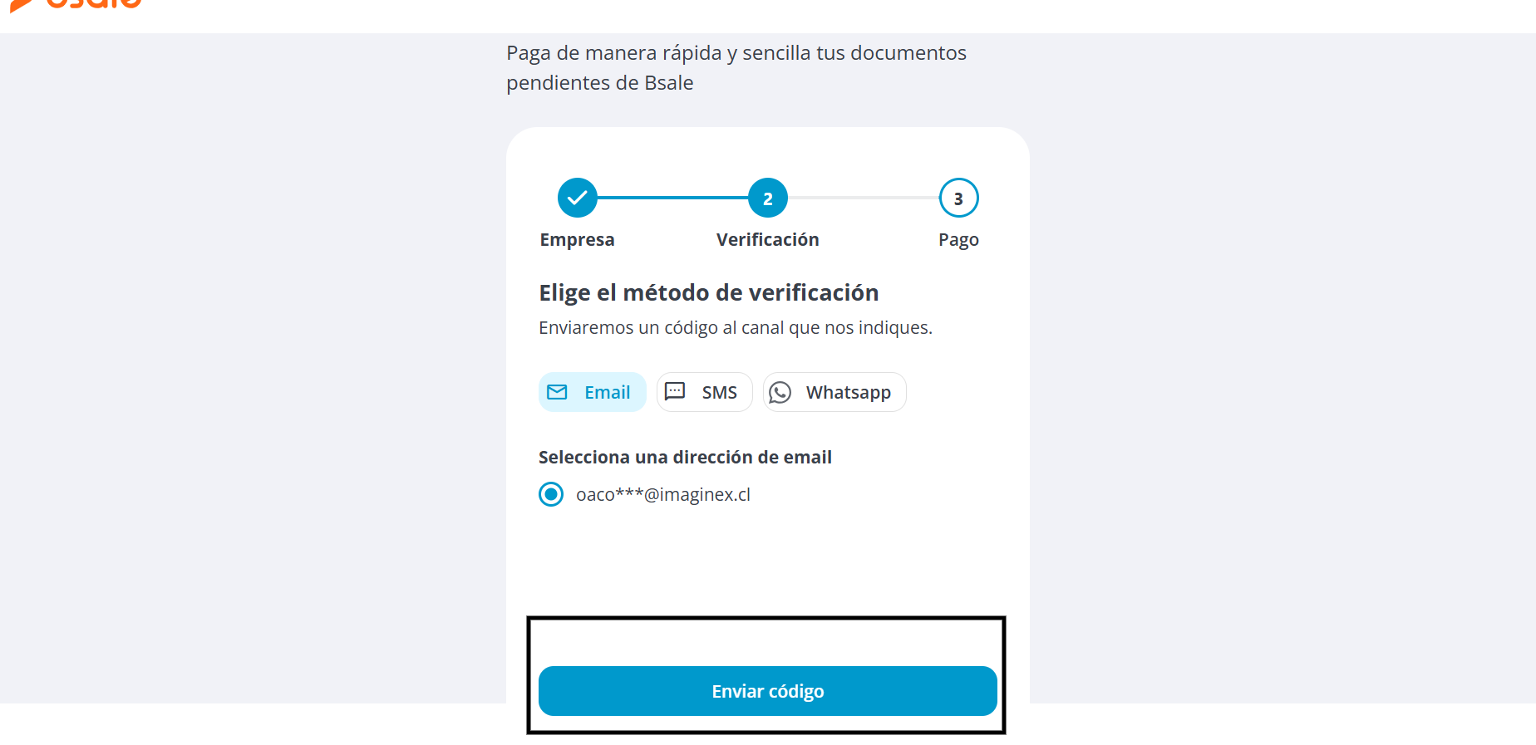
Task: Click the completed Empresa checkmark circle
Action: (578, 198)
